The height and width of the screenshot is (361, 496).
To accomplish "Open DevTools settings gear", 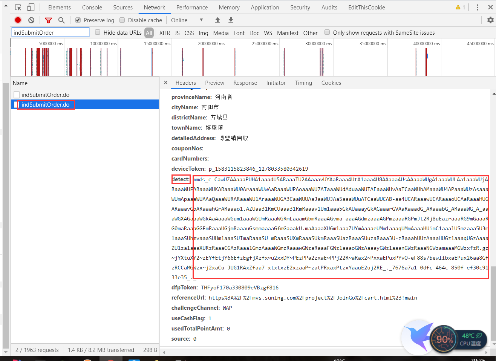I will pos(490,20).
